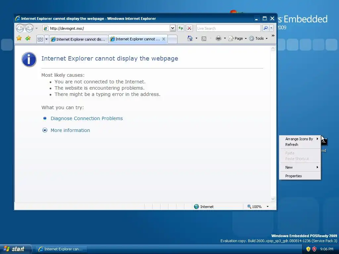Click the Add to Favorites icon
Screen dimensions: 339x254
coord(28,38)
